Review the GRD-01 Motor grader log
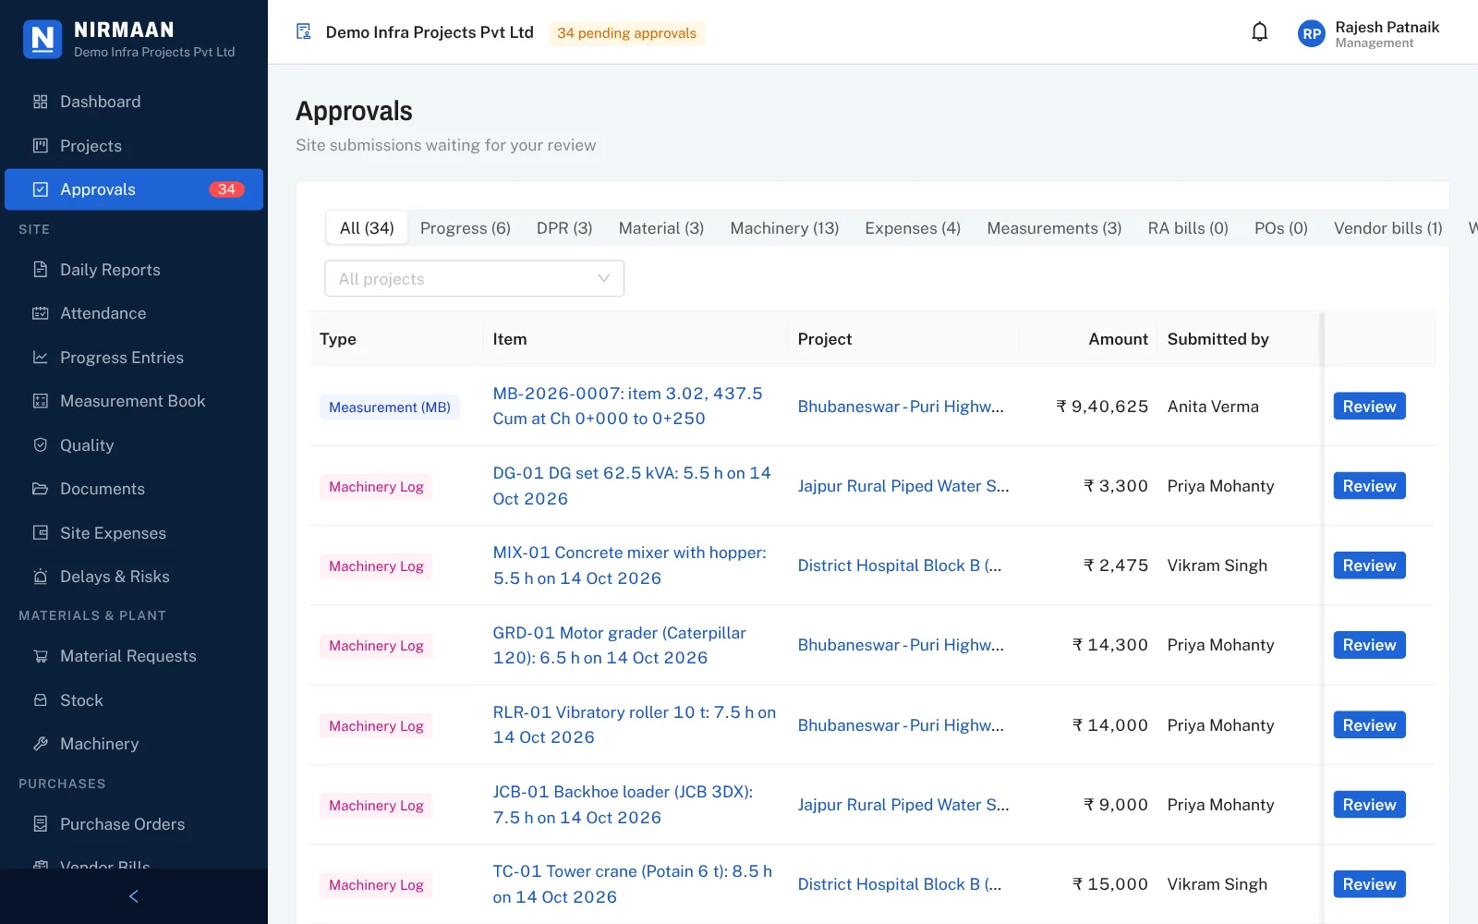Viewport: 1478px width, 924px height. tap(1369, 645)
